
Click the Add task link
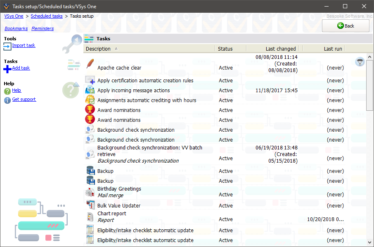click(21, 68)
